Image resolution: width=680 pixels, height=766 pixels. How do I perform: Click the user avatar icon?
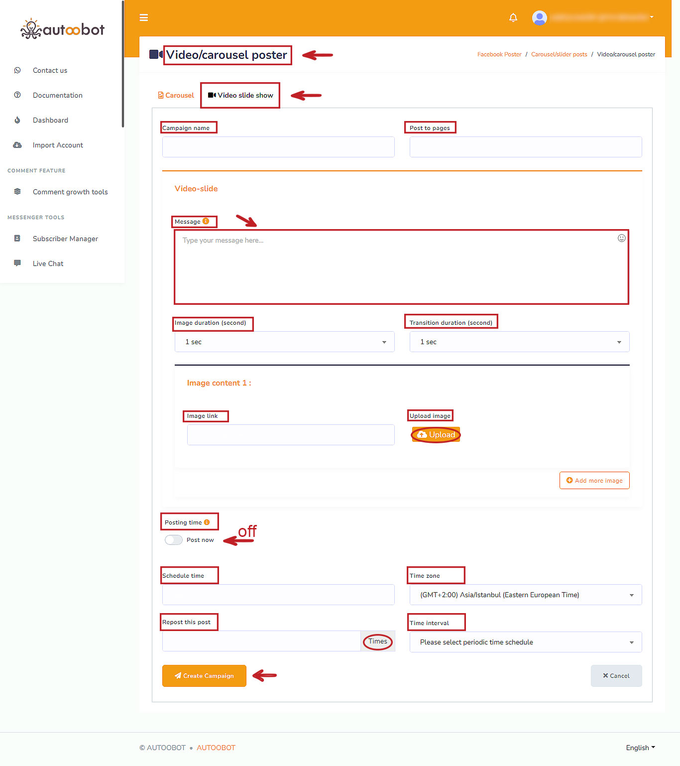point(539,18)
